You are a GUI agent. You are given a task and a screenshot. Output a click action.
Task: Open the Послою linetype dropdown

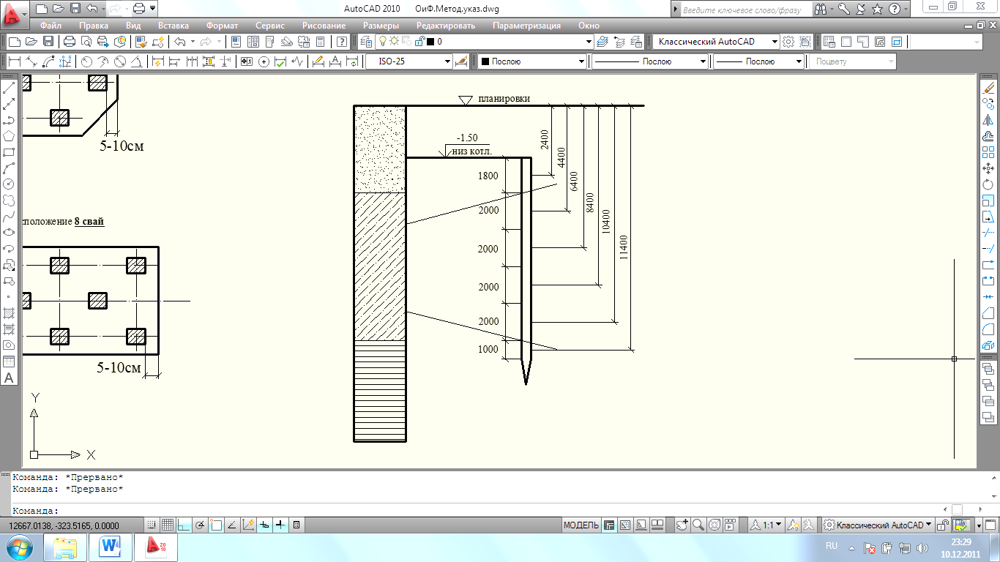pyautogui.click(x=702, y=61)
